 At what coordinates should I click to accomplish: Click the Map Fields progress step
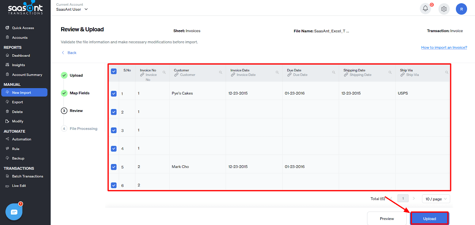[79, 93]
